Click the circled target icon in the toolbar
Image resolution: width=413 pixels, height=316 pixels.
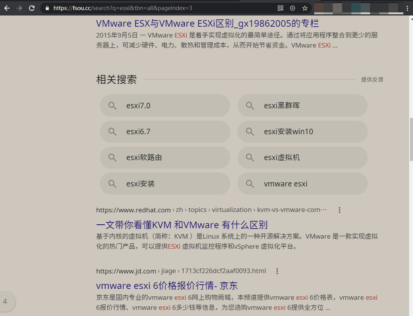pyautogui.click(x=292, y=8)
